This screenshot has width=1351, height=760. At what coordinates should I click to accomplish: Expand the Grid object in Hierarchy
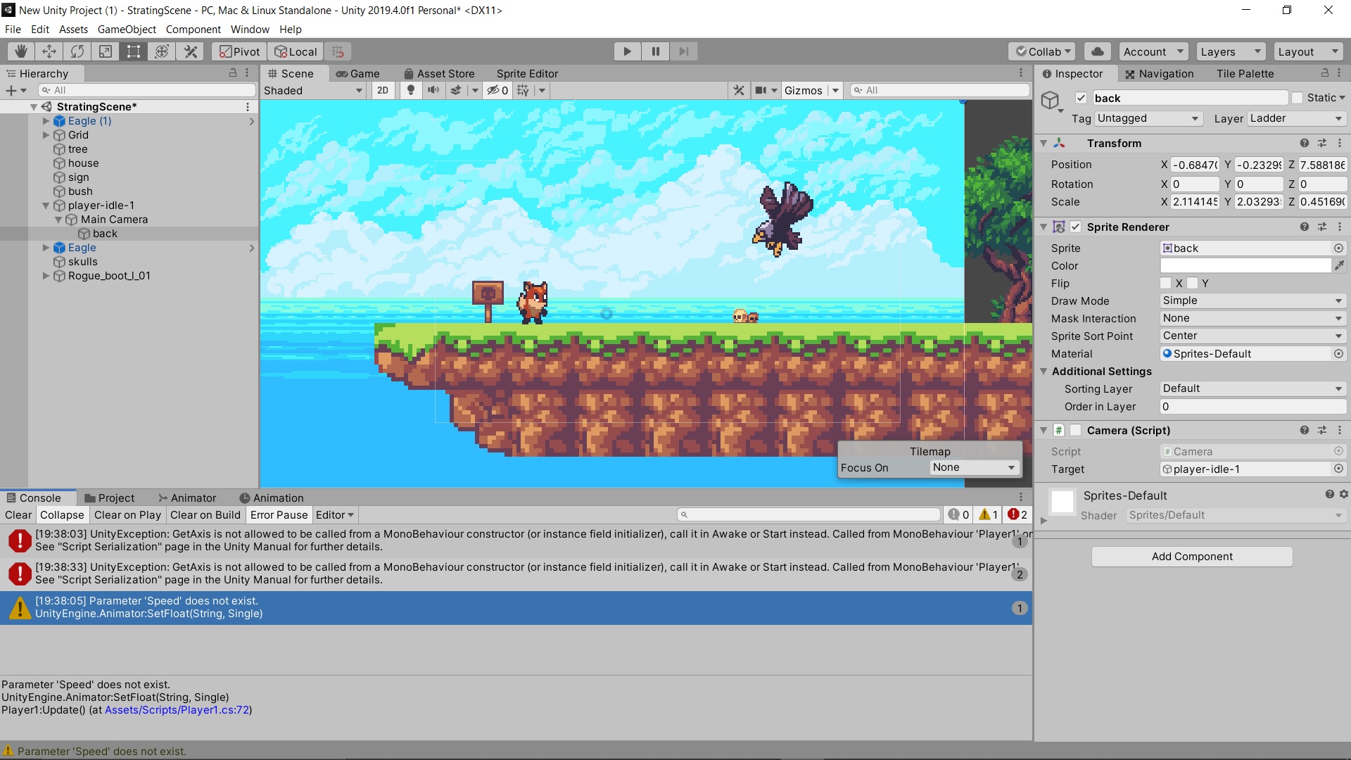point(46,135)
